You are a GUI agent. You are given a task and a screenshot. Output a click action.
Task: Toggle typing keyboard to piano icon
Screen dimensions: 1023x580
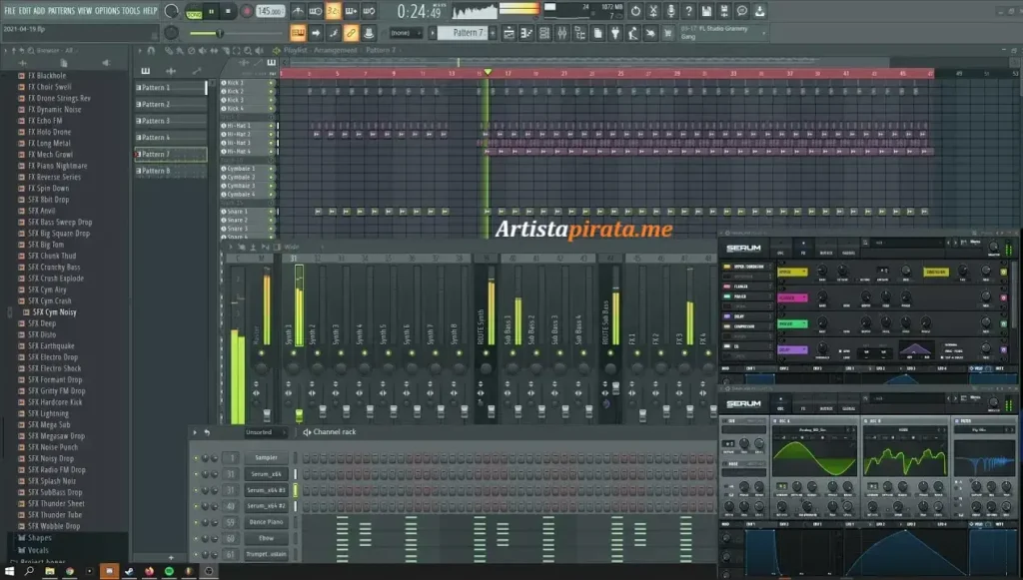pos(298,33)
